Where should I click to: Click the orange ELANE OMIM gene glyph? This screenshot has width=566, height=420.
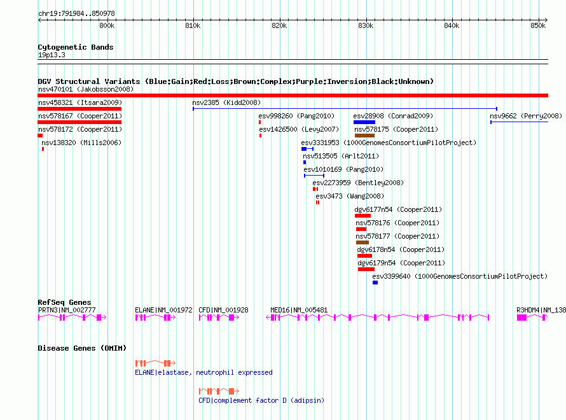[155, 363]
